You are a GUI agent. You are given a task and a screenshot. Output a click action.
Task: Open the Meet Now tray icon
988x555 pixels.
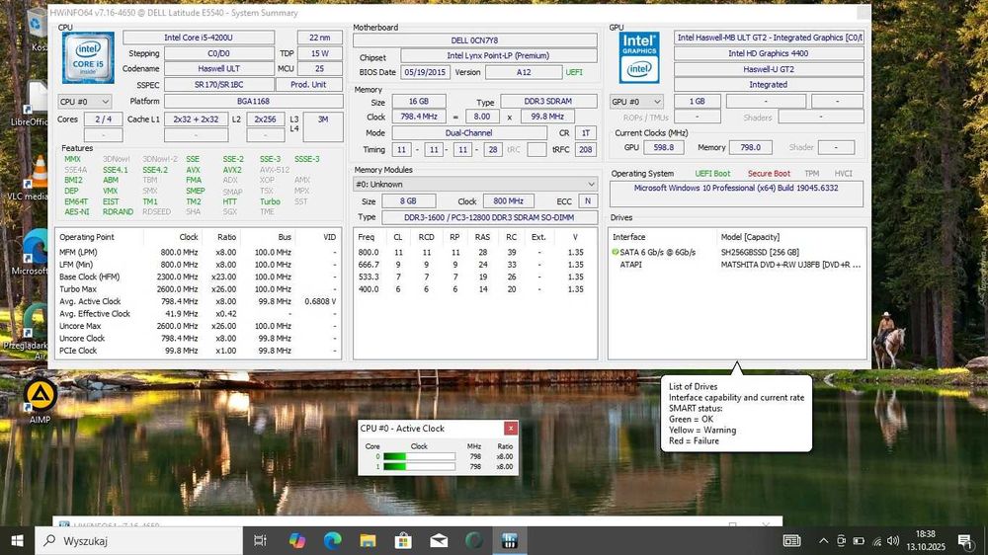coord(841,540)
